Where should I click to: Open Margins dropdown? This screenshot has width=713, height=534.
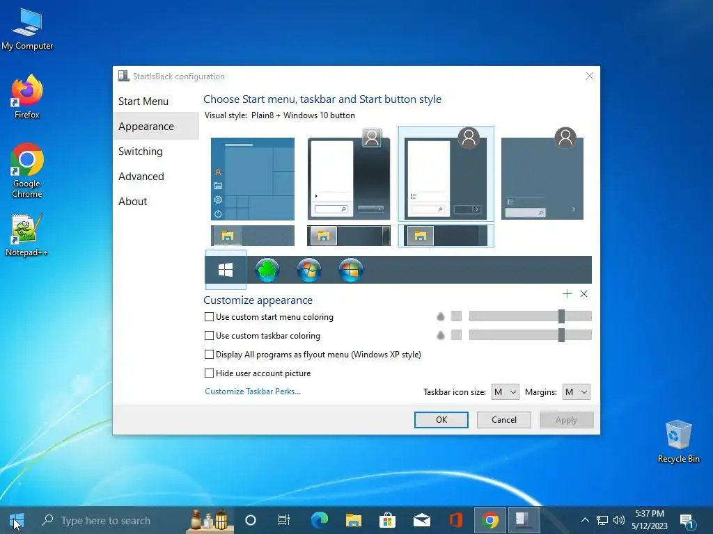pyautogui.click(x=576, y=392)
